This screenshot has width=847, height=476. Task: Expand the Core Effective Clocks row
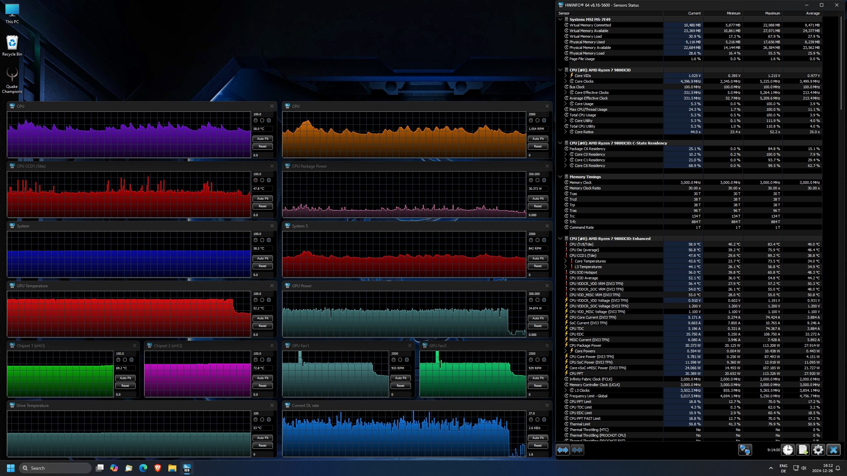pyautogui.click(x=565, y=93)
